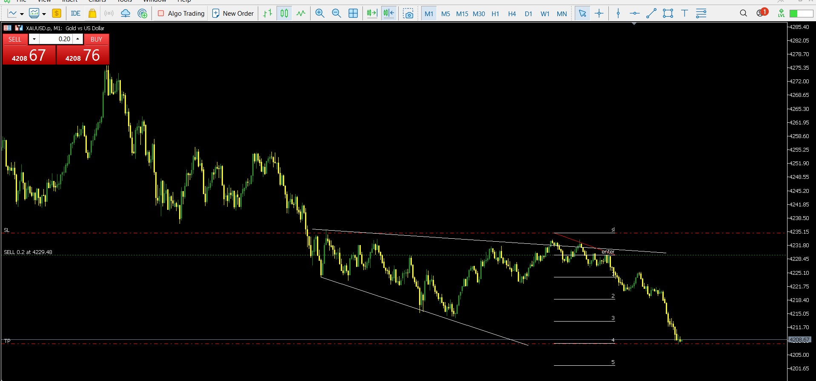Switch to the M15 timeframe
The image size is (816, 381).
tap(462, 14)
